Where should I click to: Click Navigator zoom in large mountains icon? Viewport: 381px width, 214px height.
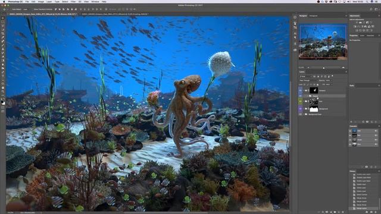click(343, 68)
